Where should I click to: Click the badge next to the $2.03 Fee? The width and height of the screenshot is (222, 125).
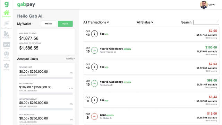point(107,67)
